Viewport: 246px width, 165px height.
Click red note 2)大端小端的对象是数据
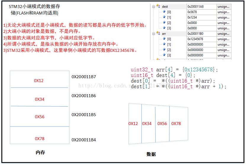click(x=42, y=31)
